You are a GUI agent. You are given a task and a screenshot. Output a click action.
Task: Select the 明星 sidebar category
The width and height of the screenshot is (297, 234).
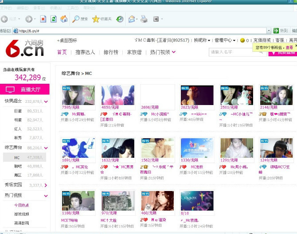(18, 120)
